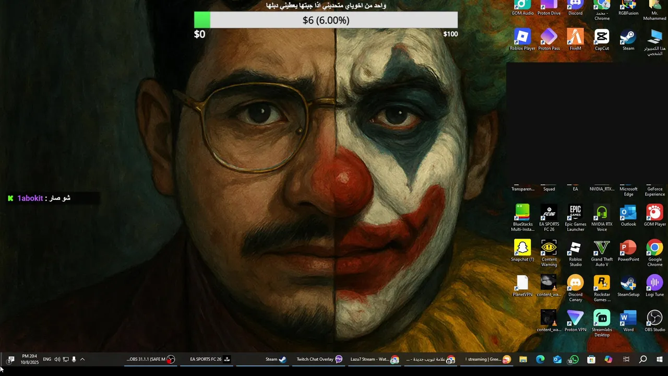The image size is (668, 376).
Task: Switch to Twitch Chat Overlay taskbar window
Action: [319, 359]
